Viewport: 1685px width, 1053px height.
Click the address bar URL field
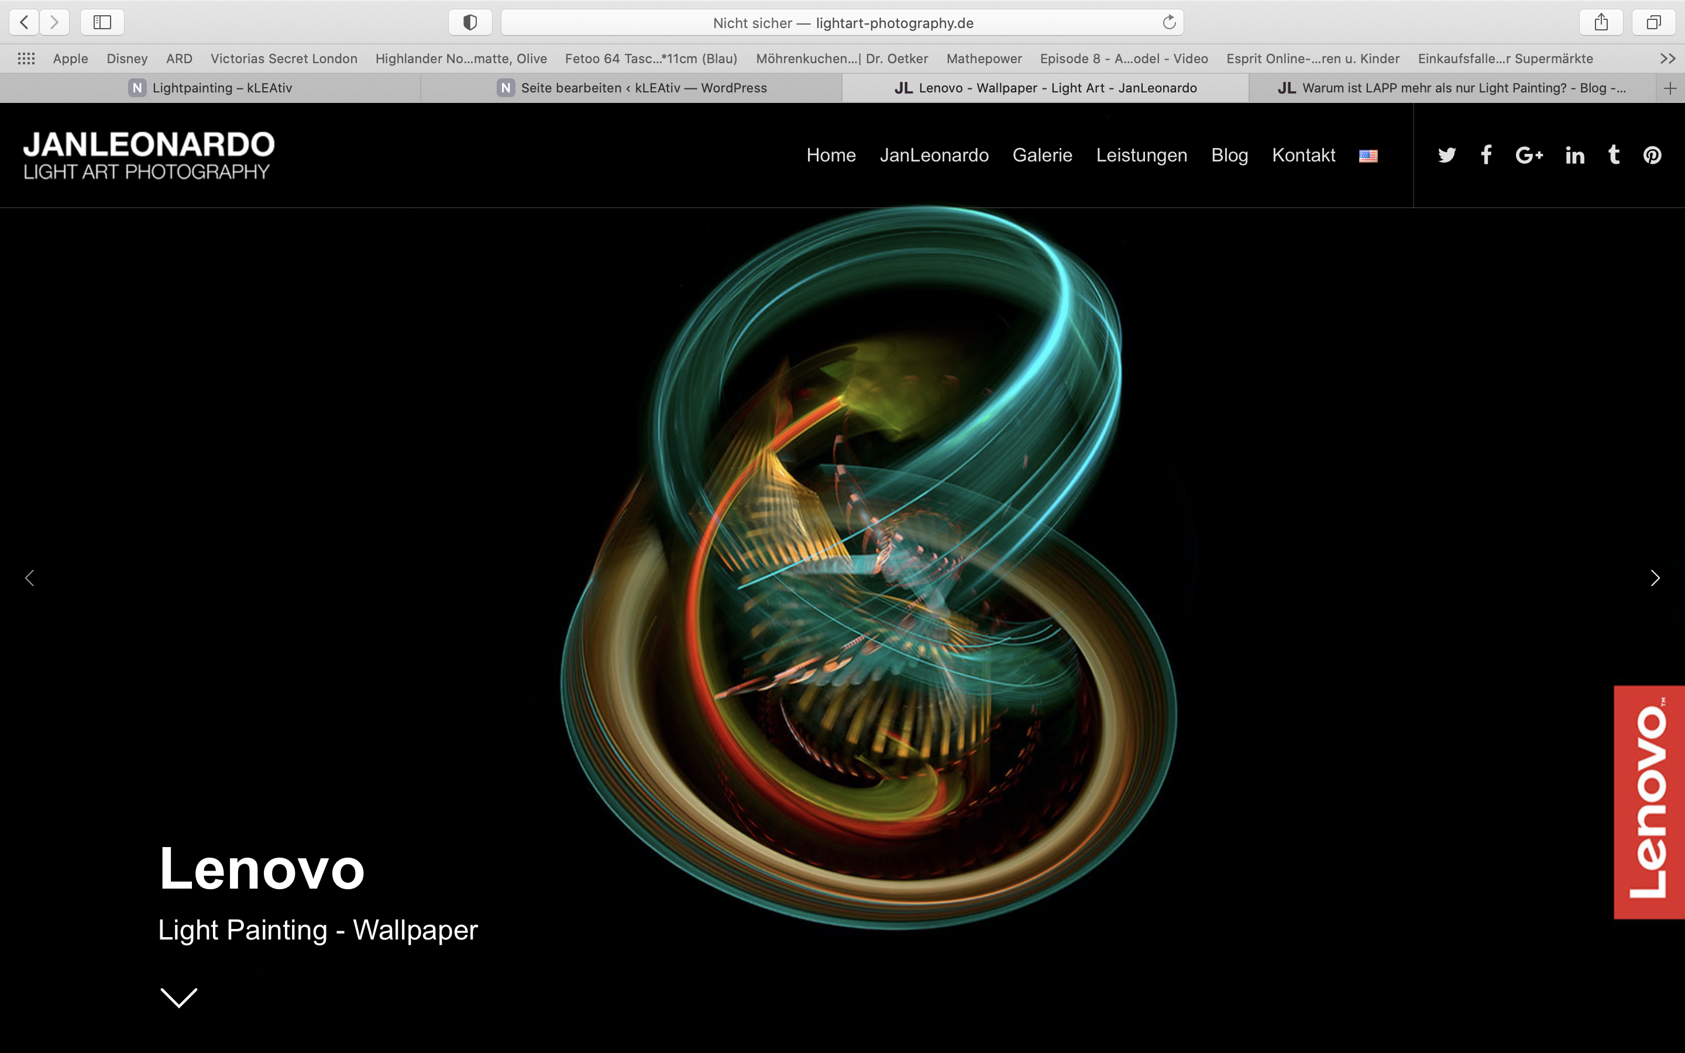pyautogui.click(x=842, y=22)
